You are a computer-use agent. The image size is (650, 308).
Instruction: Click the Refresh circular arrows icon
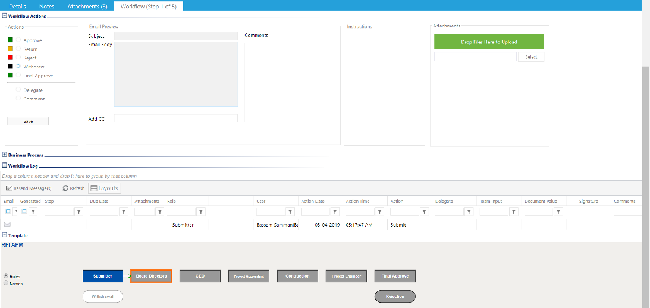65,188
